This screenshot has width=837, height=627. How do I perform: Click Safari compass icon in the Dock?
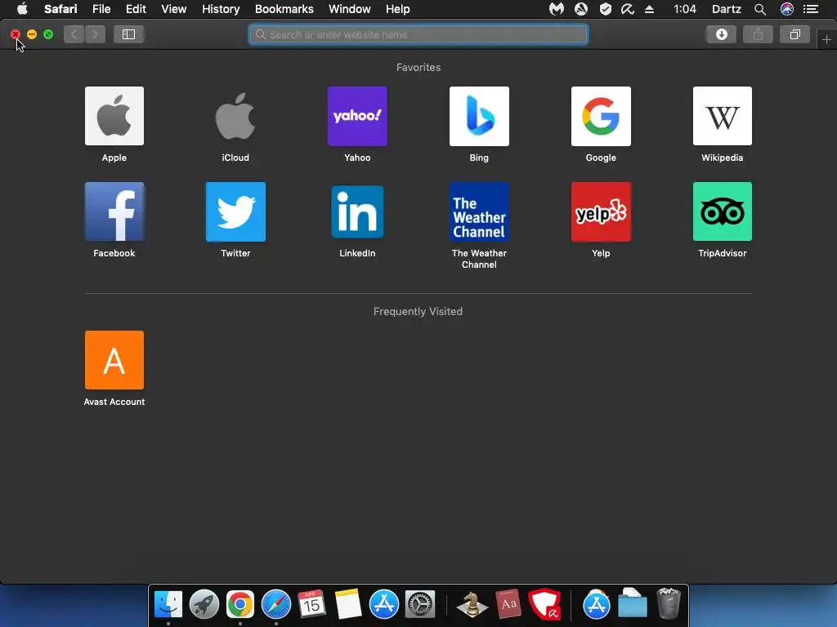pyautogui.click(x=276, y=605)
